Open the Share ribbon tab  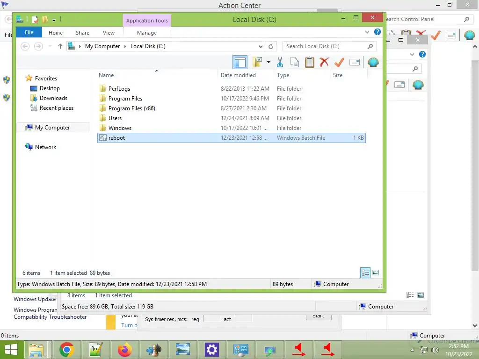coord(82,33)
